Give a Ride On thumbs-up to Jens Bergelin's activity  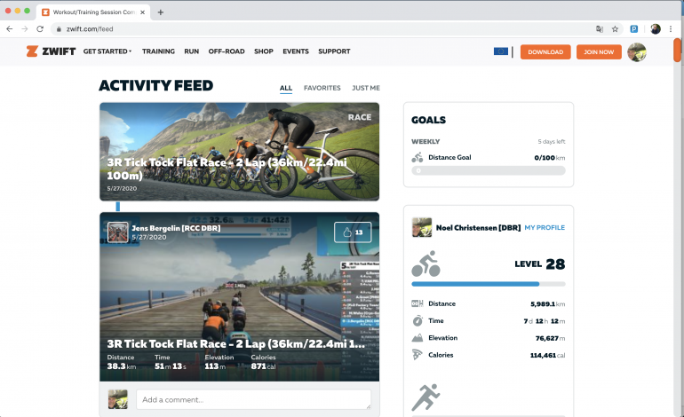[x=353, y=232]
